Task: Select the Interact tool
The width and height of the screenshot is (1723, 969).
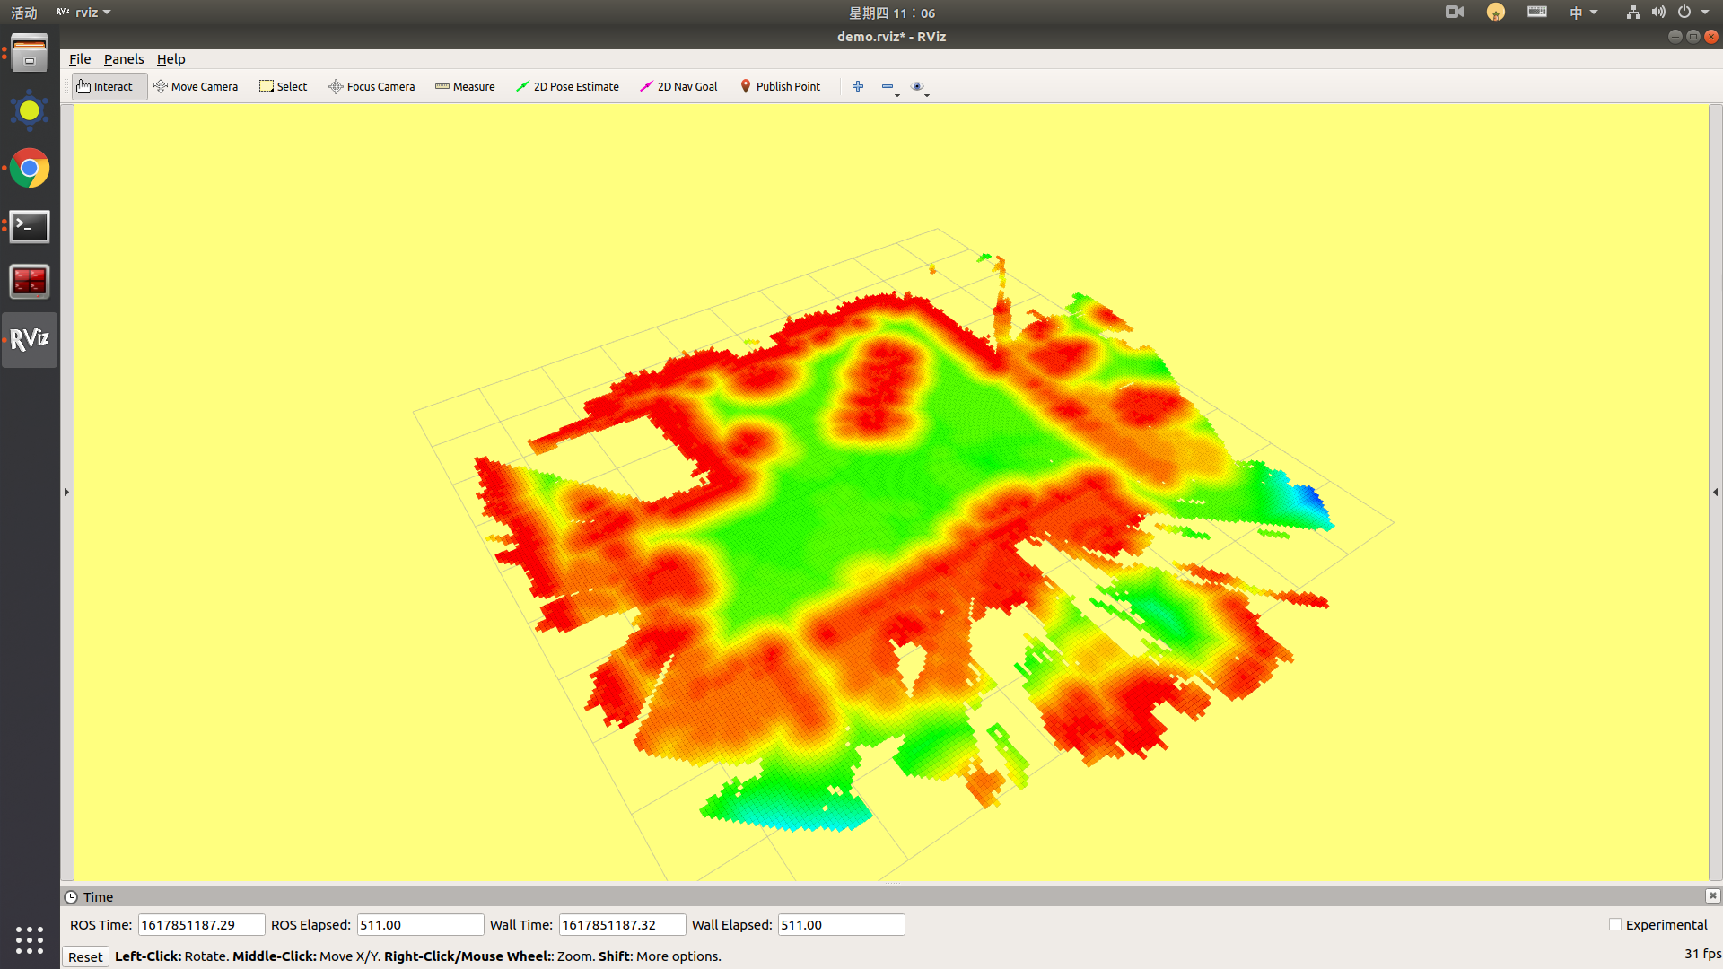Action: (106, 86)
